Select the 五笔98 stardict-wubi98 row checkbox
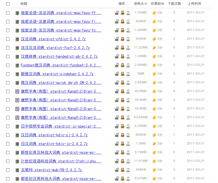 pyautogui.click(x=8, y=170)
